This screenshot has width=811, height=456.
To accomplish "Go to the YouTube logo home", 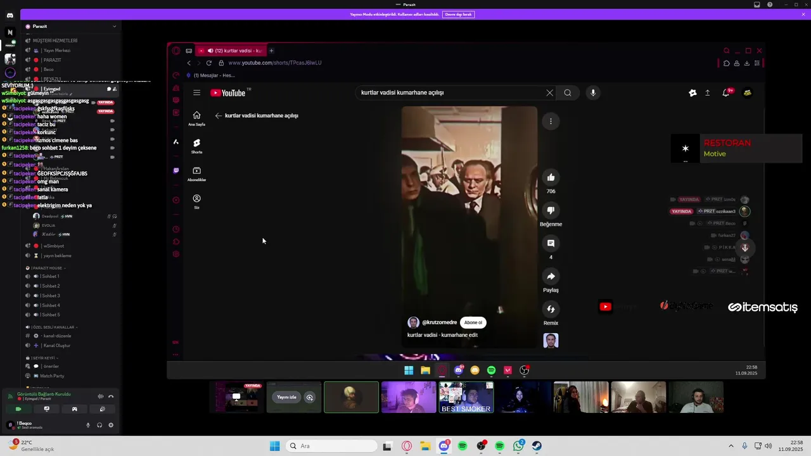I will coord(228,92).
